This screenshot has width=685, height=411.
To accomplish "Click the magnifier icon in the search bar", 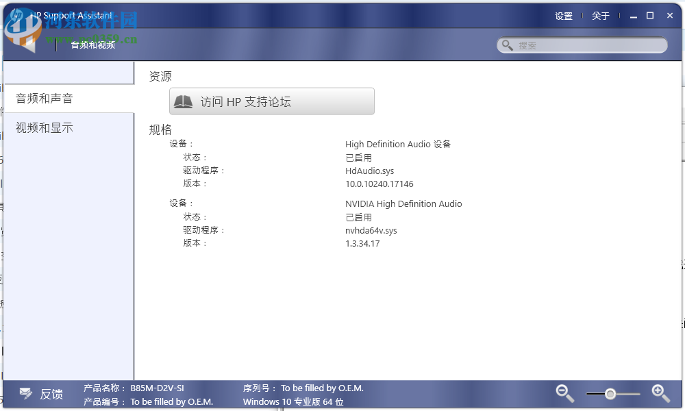I will (508, 45).
